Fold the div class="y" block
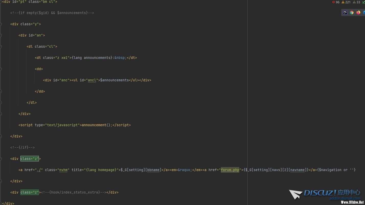Screen dimensions: 365x205 pyautogui.click(x=1, y=24)
